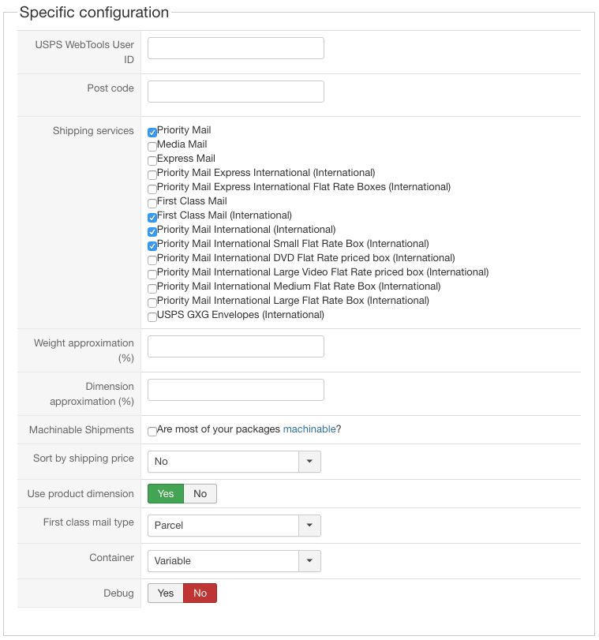Click the Weight approximation input field
Image resolution: width=599 pixels, height=640 pixels.
click(236, 346)
